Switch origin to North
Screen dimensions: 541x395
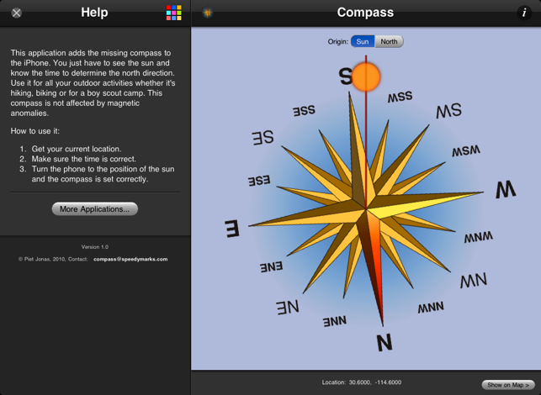tap(389, 41)
